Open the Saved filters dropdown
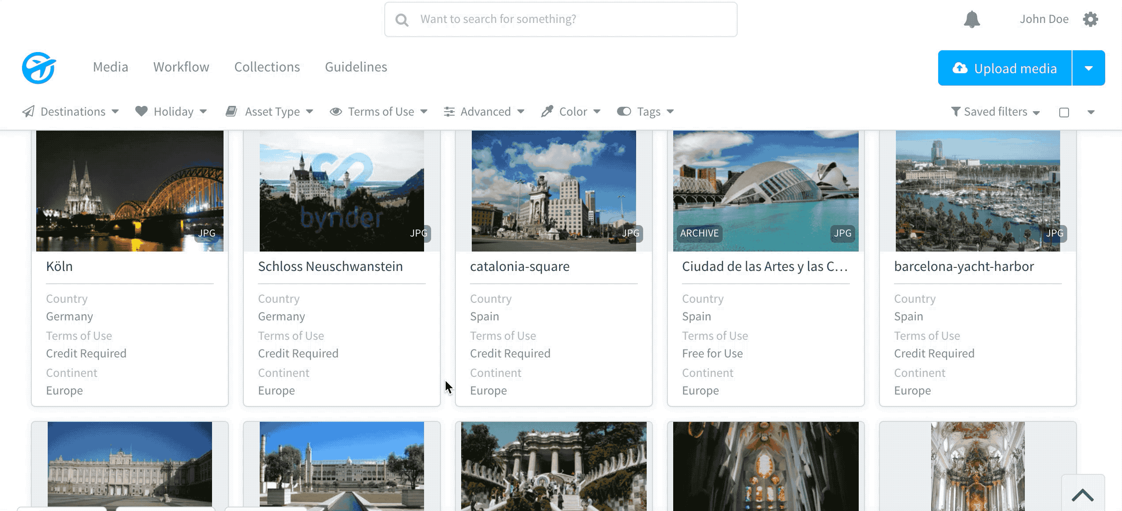1122x511 pixels. (995, 112)
